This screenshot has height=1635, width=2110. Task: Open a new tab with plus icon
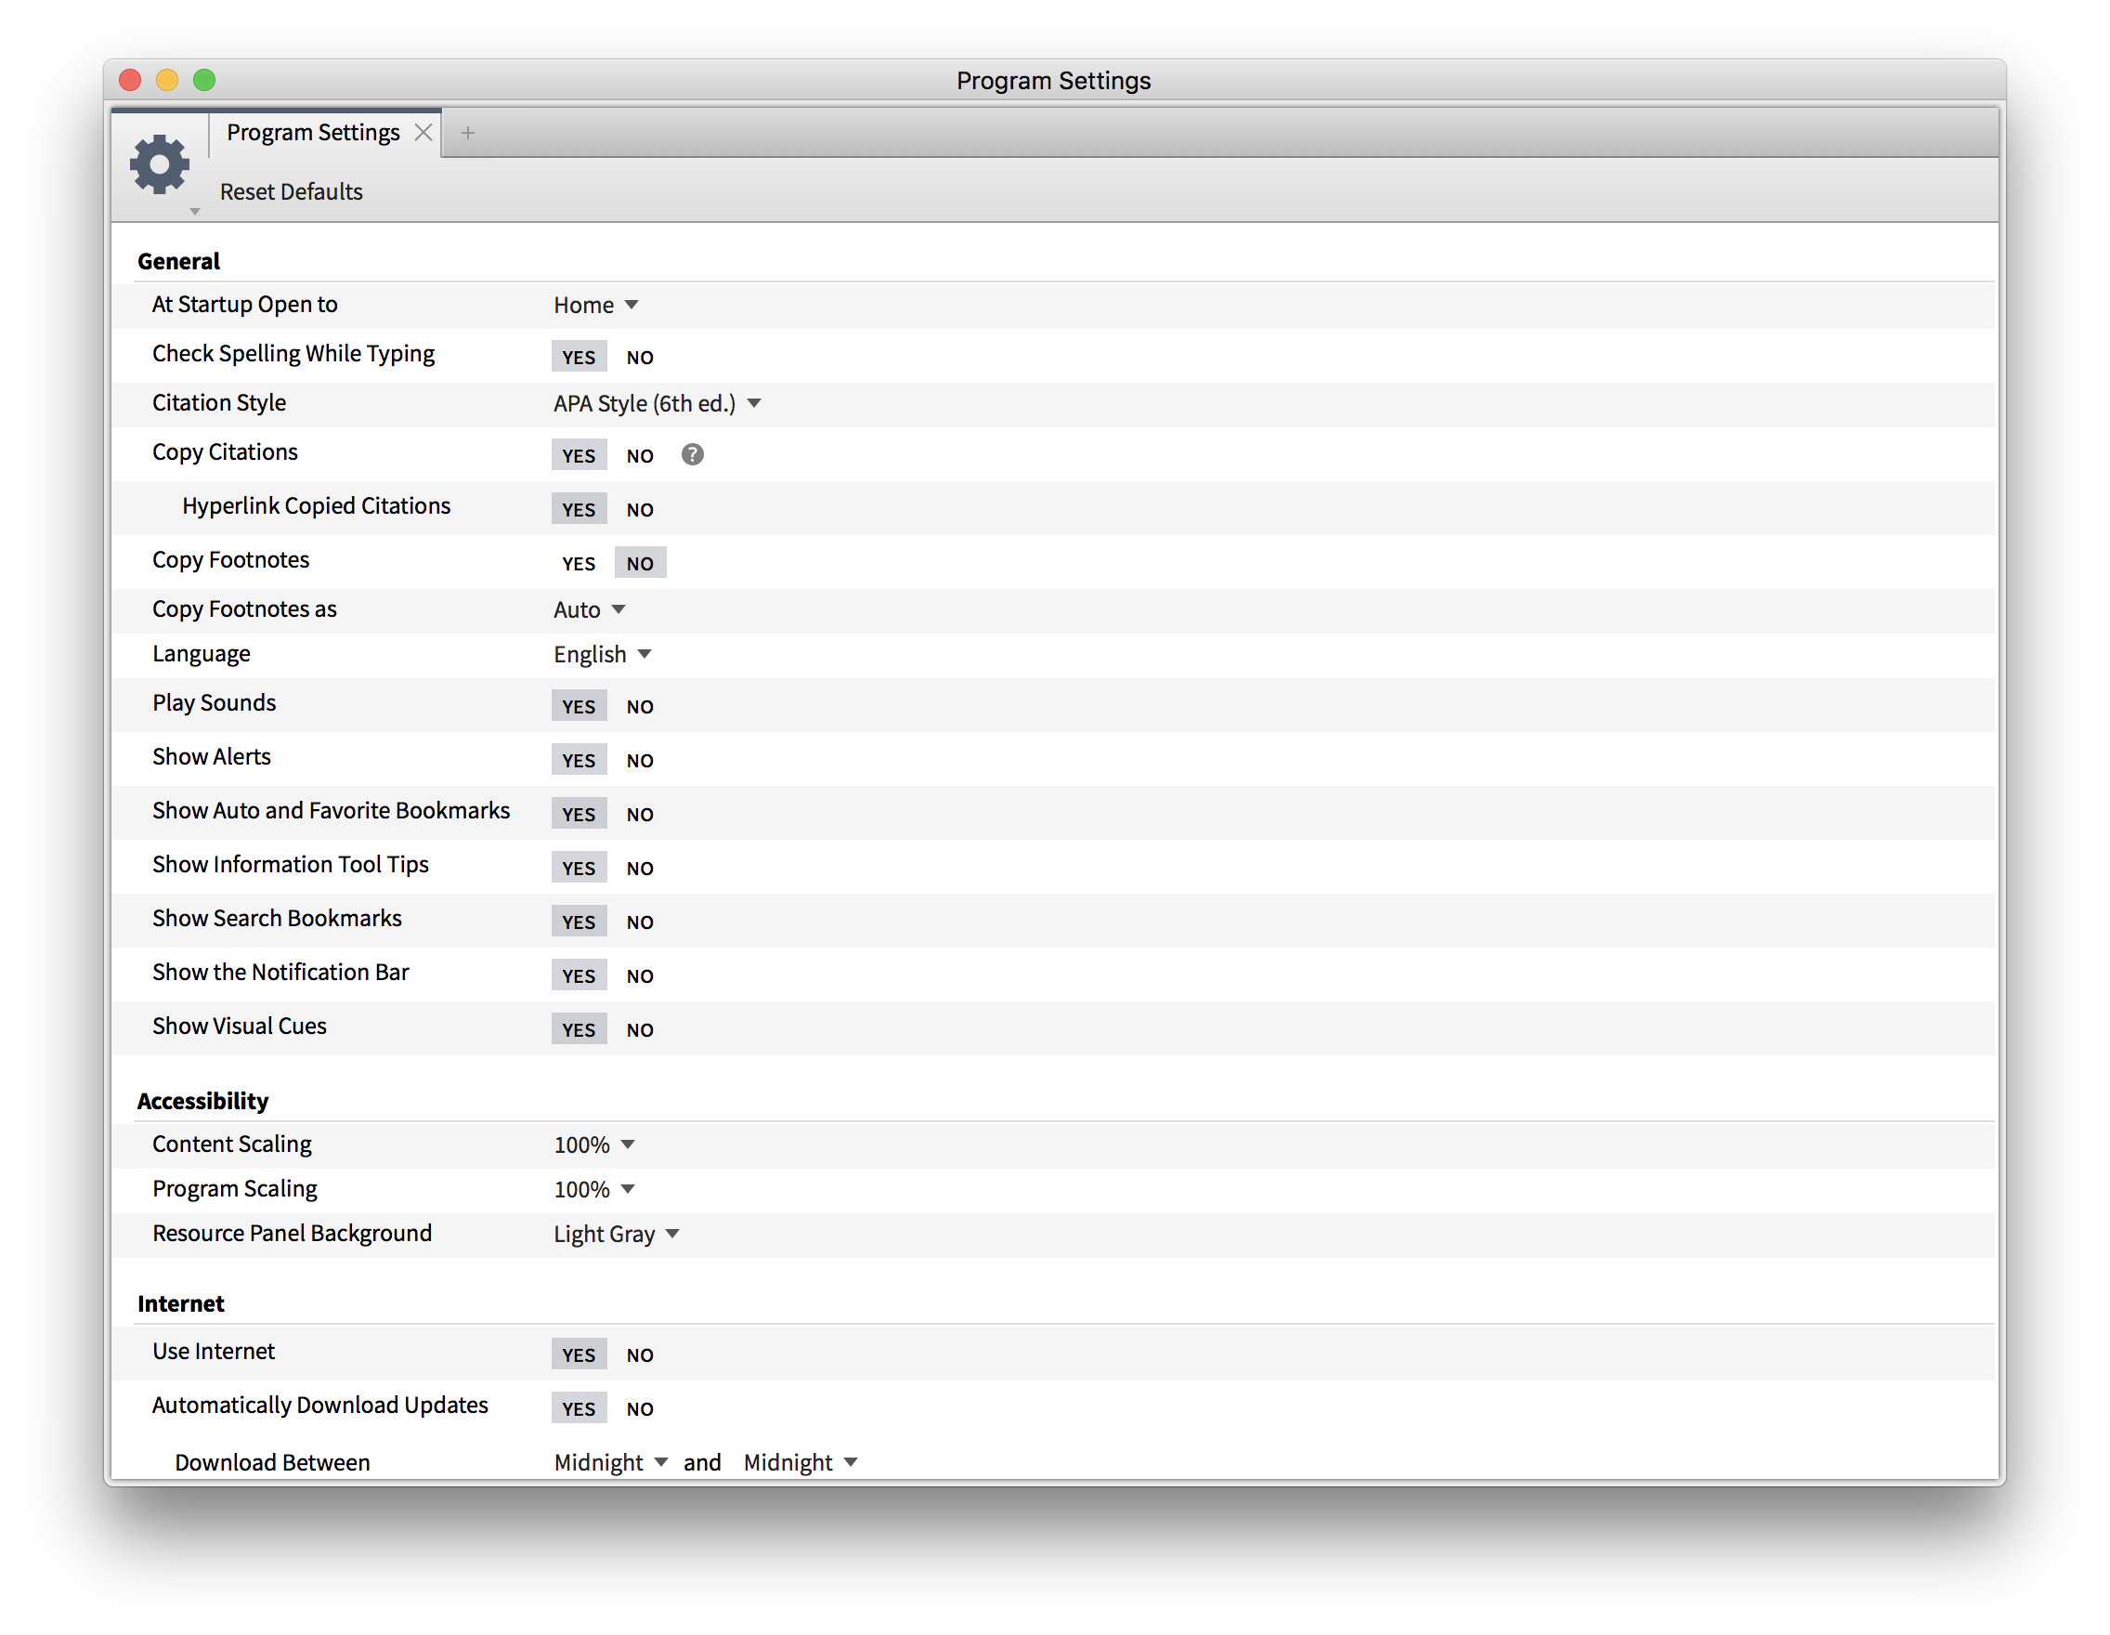468,133
